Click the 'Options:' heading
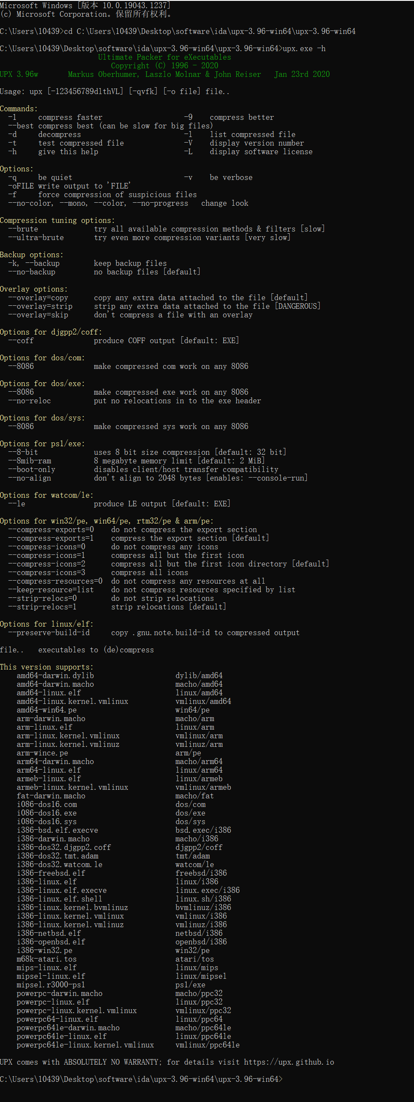Viewport: 414px width, 1102px height. point(17,169)
